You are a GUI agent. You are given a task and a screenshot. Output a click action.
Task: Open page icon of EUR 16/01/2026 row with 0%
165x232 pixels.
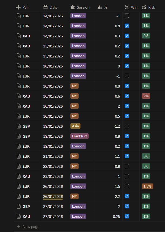point(19,66)
